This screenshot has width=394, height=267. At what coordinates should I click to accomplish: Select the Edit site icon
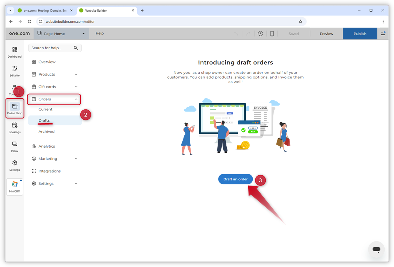pyautogui.click(x=14, y=71)
